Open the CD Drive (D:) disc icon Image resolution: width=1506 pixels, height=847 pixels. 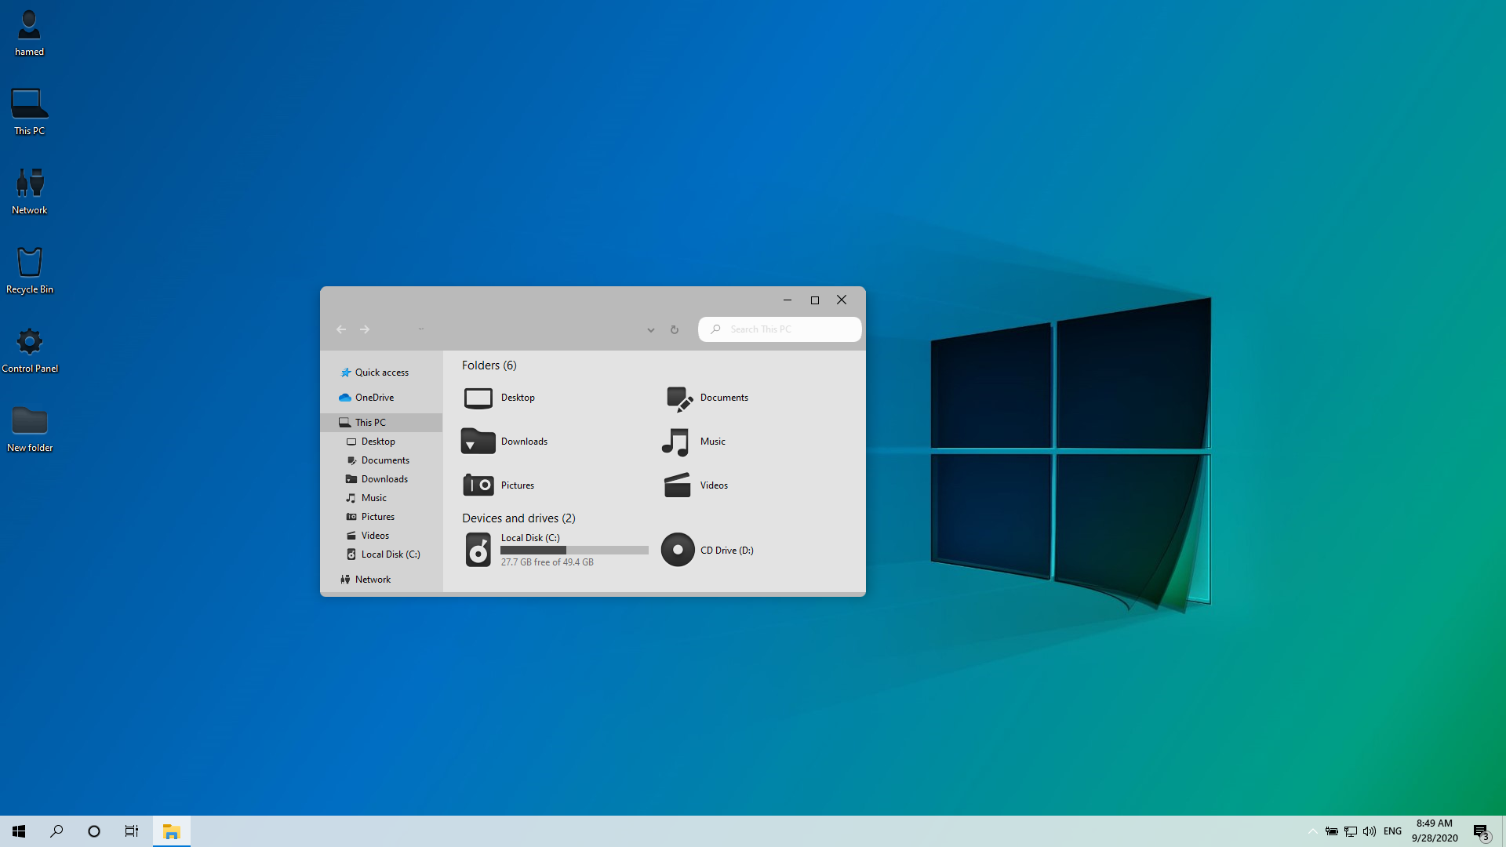coord(678,550)
